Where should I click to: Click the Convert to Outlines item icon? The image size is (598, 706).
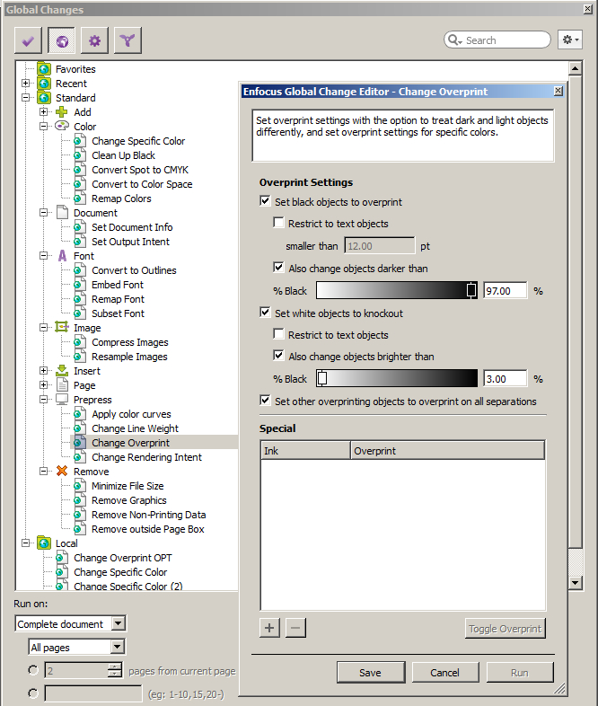[80, 270]
